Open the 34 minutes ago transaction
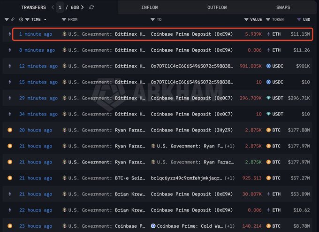319x232 pixels. 38,114
